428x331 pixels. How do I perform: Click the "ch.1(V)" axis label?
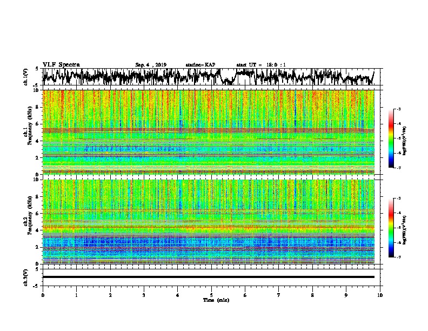pos(26,77)
